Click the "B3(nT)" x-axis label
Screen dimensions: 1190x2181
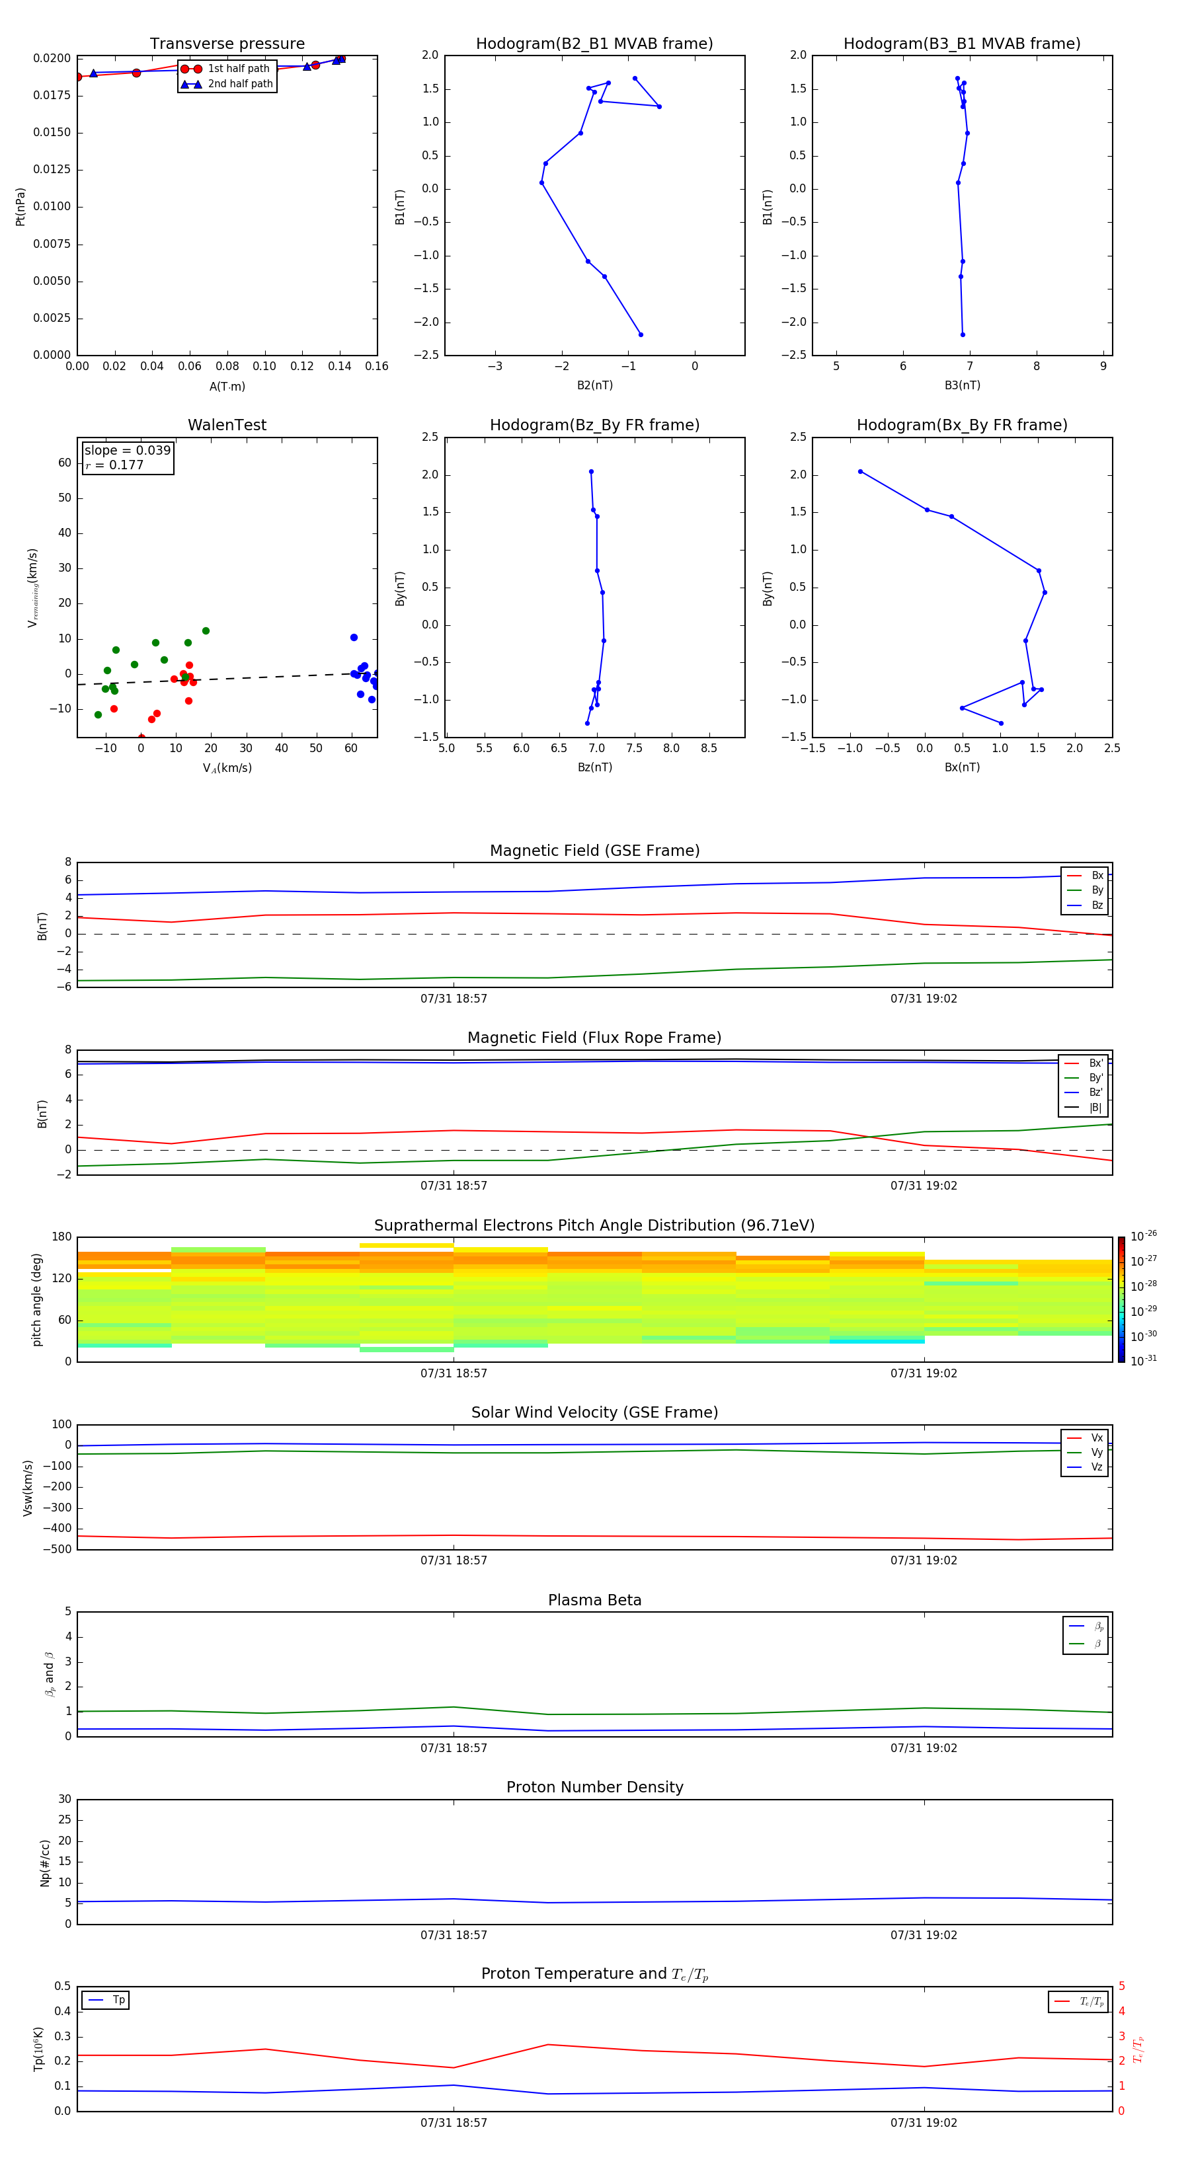pyautogui.click(x=962, y=385)
